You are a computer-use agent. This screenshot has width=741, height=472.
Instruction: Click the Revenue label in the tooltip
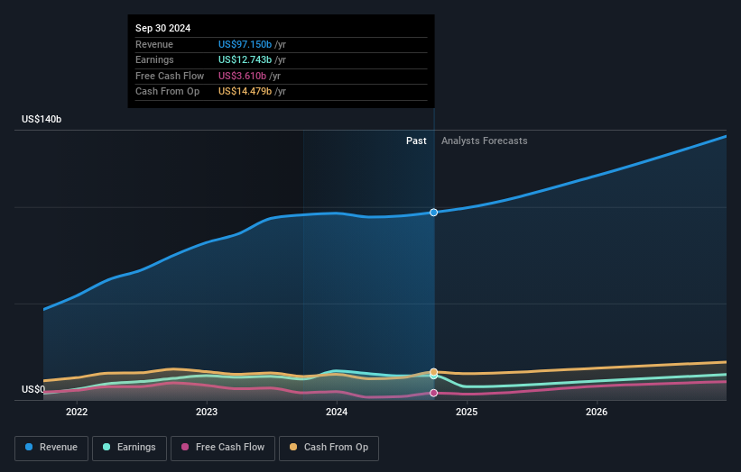(154, 44)
